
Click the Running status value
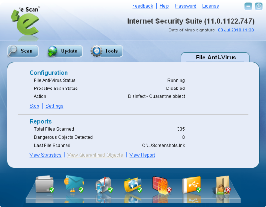[176, 80]
